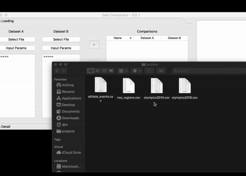246x176 pixels.
Task: Select olympics2016.csv file icon
Action: (x=185, y=86)
